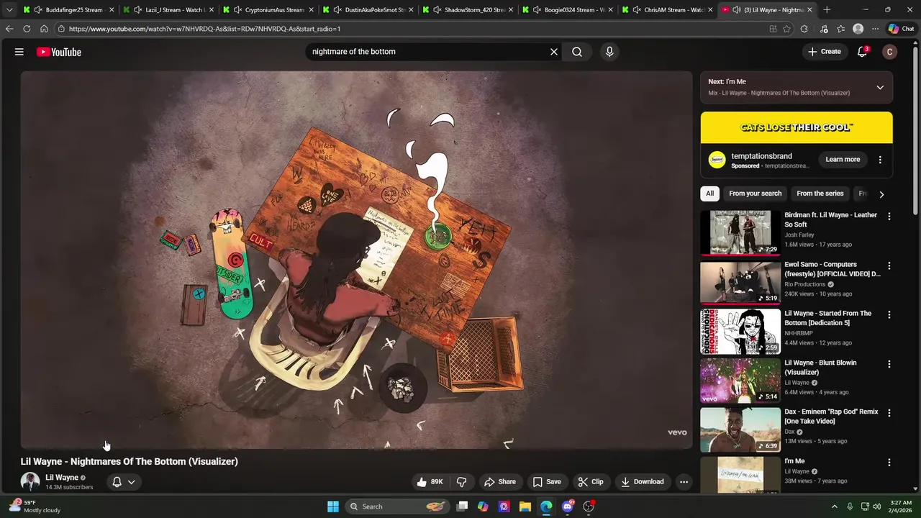Click the Cats Lose Their Cool banner
Screen dimensions: 921x518
[x=797, y=127]
